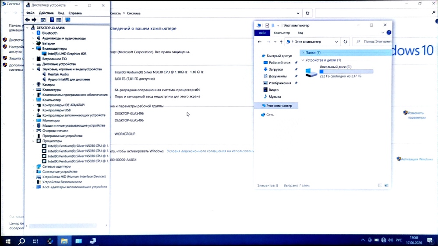This screenshot has height=246, width=438.
Task: Expand the Аудиовходы и аудиовыходы node
Action: coord(33,38)
